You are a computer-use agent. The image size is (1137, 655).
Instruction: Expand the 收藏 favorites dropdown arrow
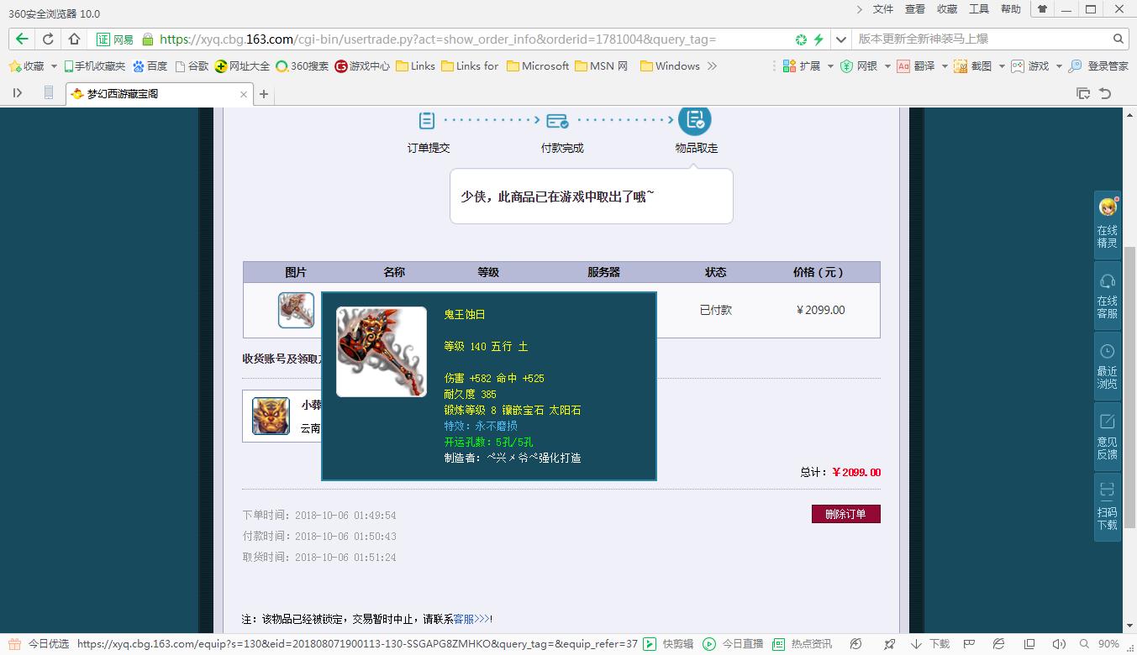click(55, 66)
